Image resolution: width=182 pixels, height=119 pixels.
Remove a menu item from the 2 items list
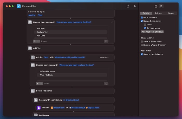tap(41, 84)
